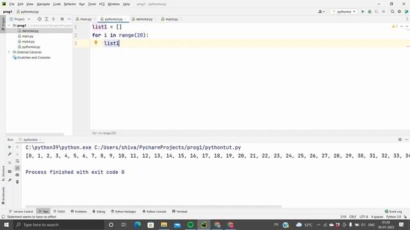410x230 pixels.
Task: Open the Run panel settings gear
Action: (400, 139)
